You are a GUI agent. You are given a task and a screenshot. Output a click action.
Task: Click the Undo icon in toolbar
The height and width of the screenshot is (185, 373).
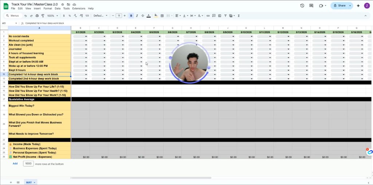[25, 16]
